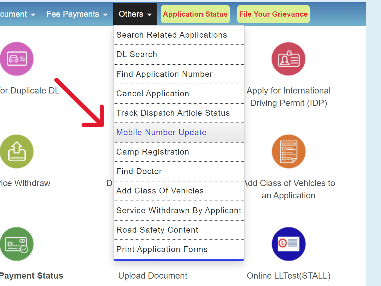Click the green Payment Status card icon
The height and width of the screenshot is (286, 381).
[17, 244]
